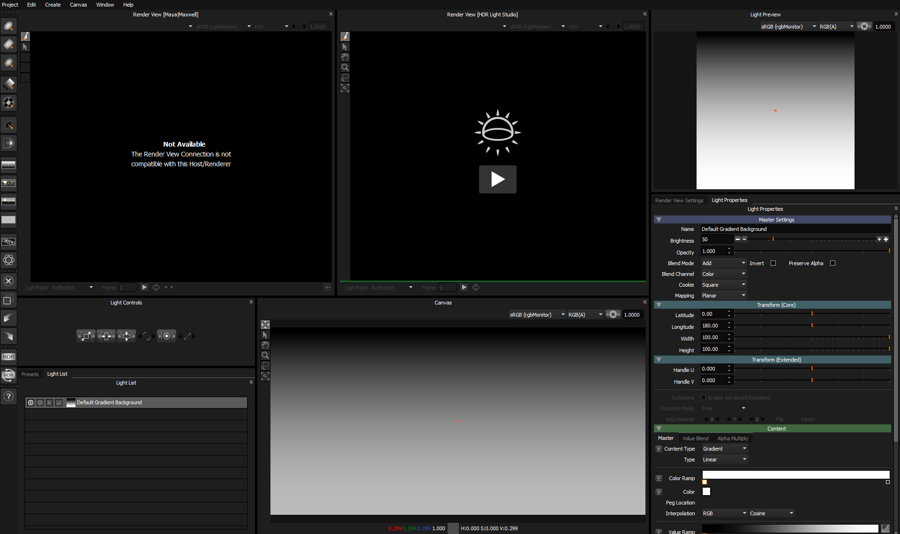Switch to the Light List tab

[57, 373]
